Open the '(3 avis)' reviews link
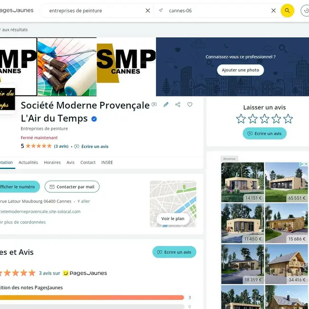Image resolution: width=309 pixels, height=309 pixels. click(x=61, y=146)
